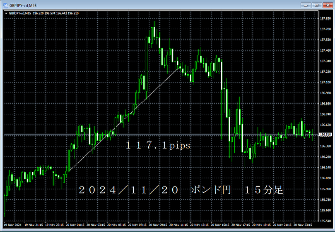335x232 pixels.
Task: Click the 20 Nov 21:15 time axis label
Action: click(x=282, y=225)
